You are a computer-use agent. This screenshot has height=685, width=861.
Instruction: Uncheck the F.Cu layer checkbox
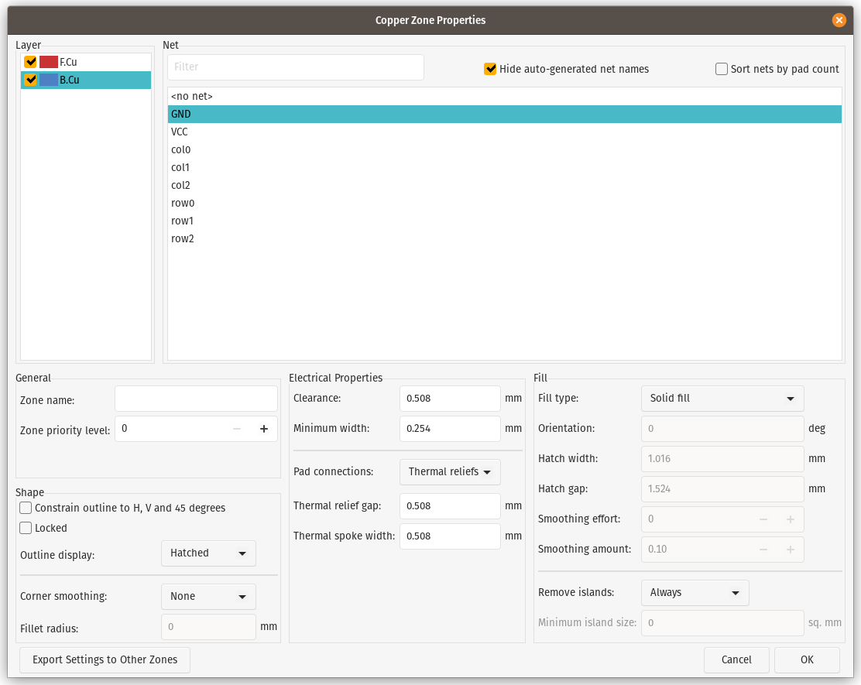(31, 62)
